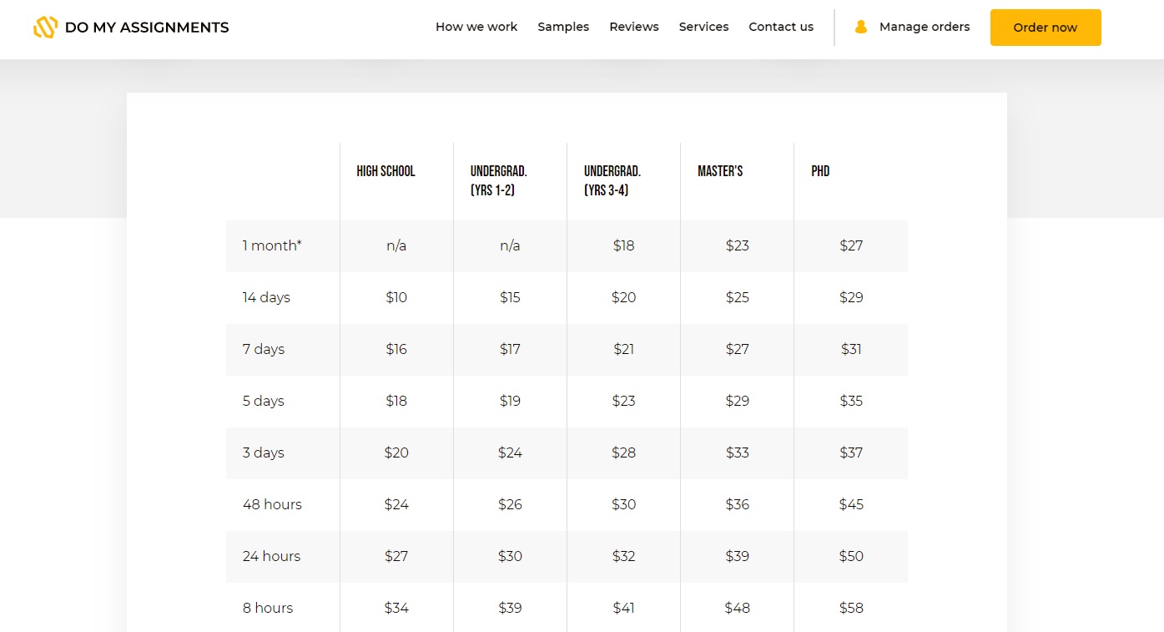Image resolution: width=1164 pixels, height=632 pixels.
Task: Click the DO MY ASSIGNMENTS site title
Action: pos(147,28)
